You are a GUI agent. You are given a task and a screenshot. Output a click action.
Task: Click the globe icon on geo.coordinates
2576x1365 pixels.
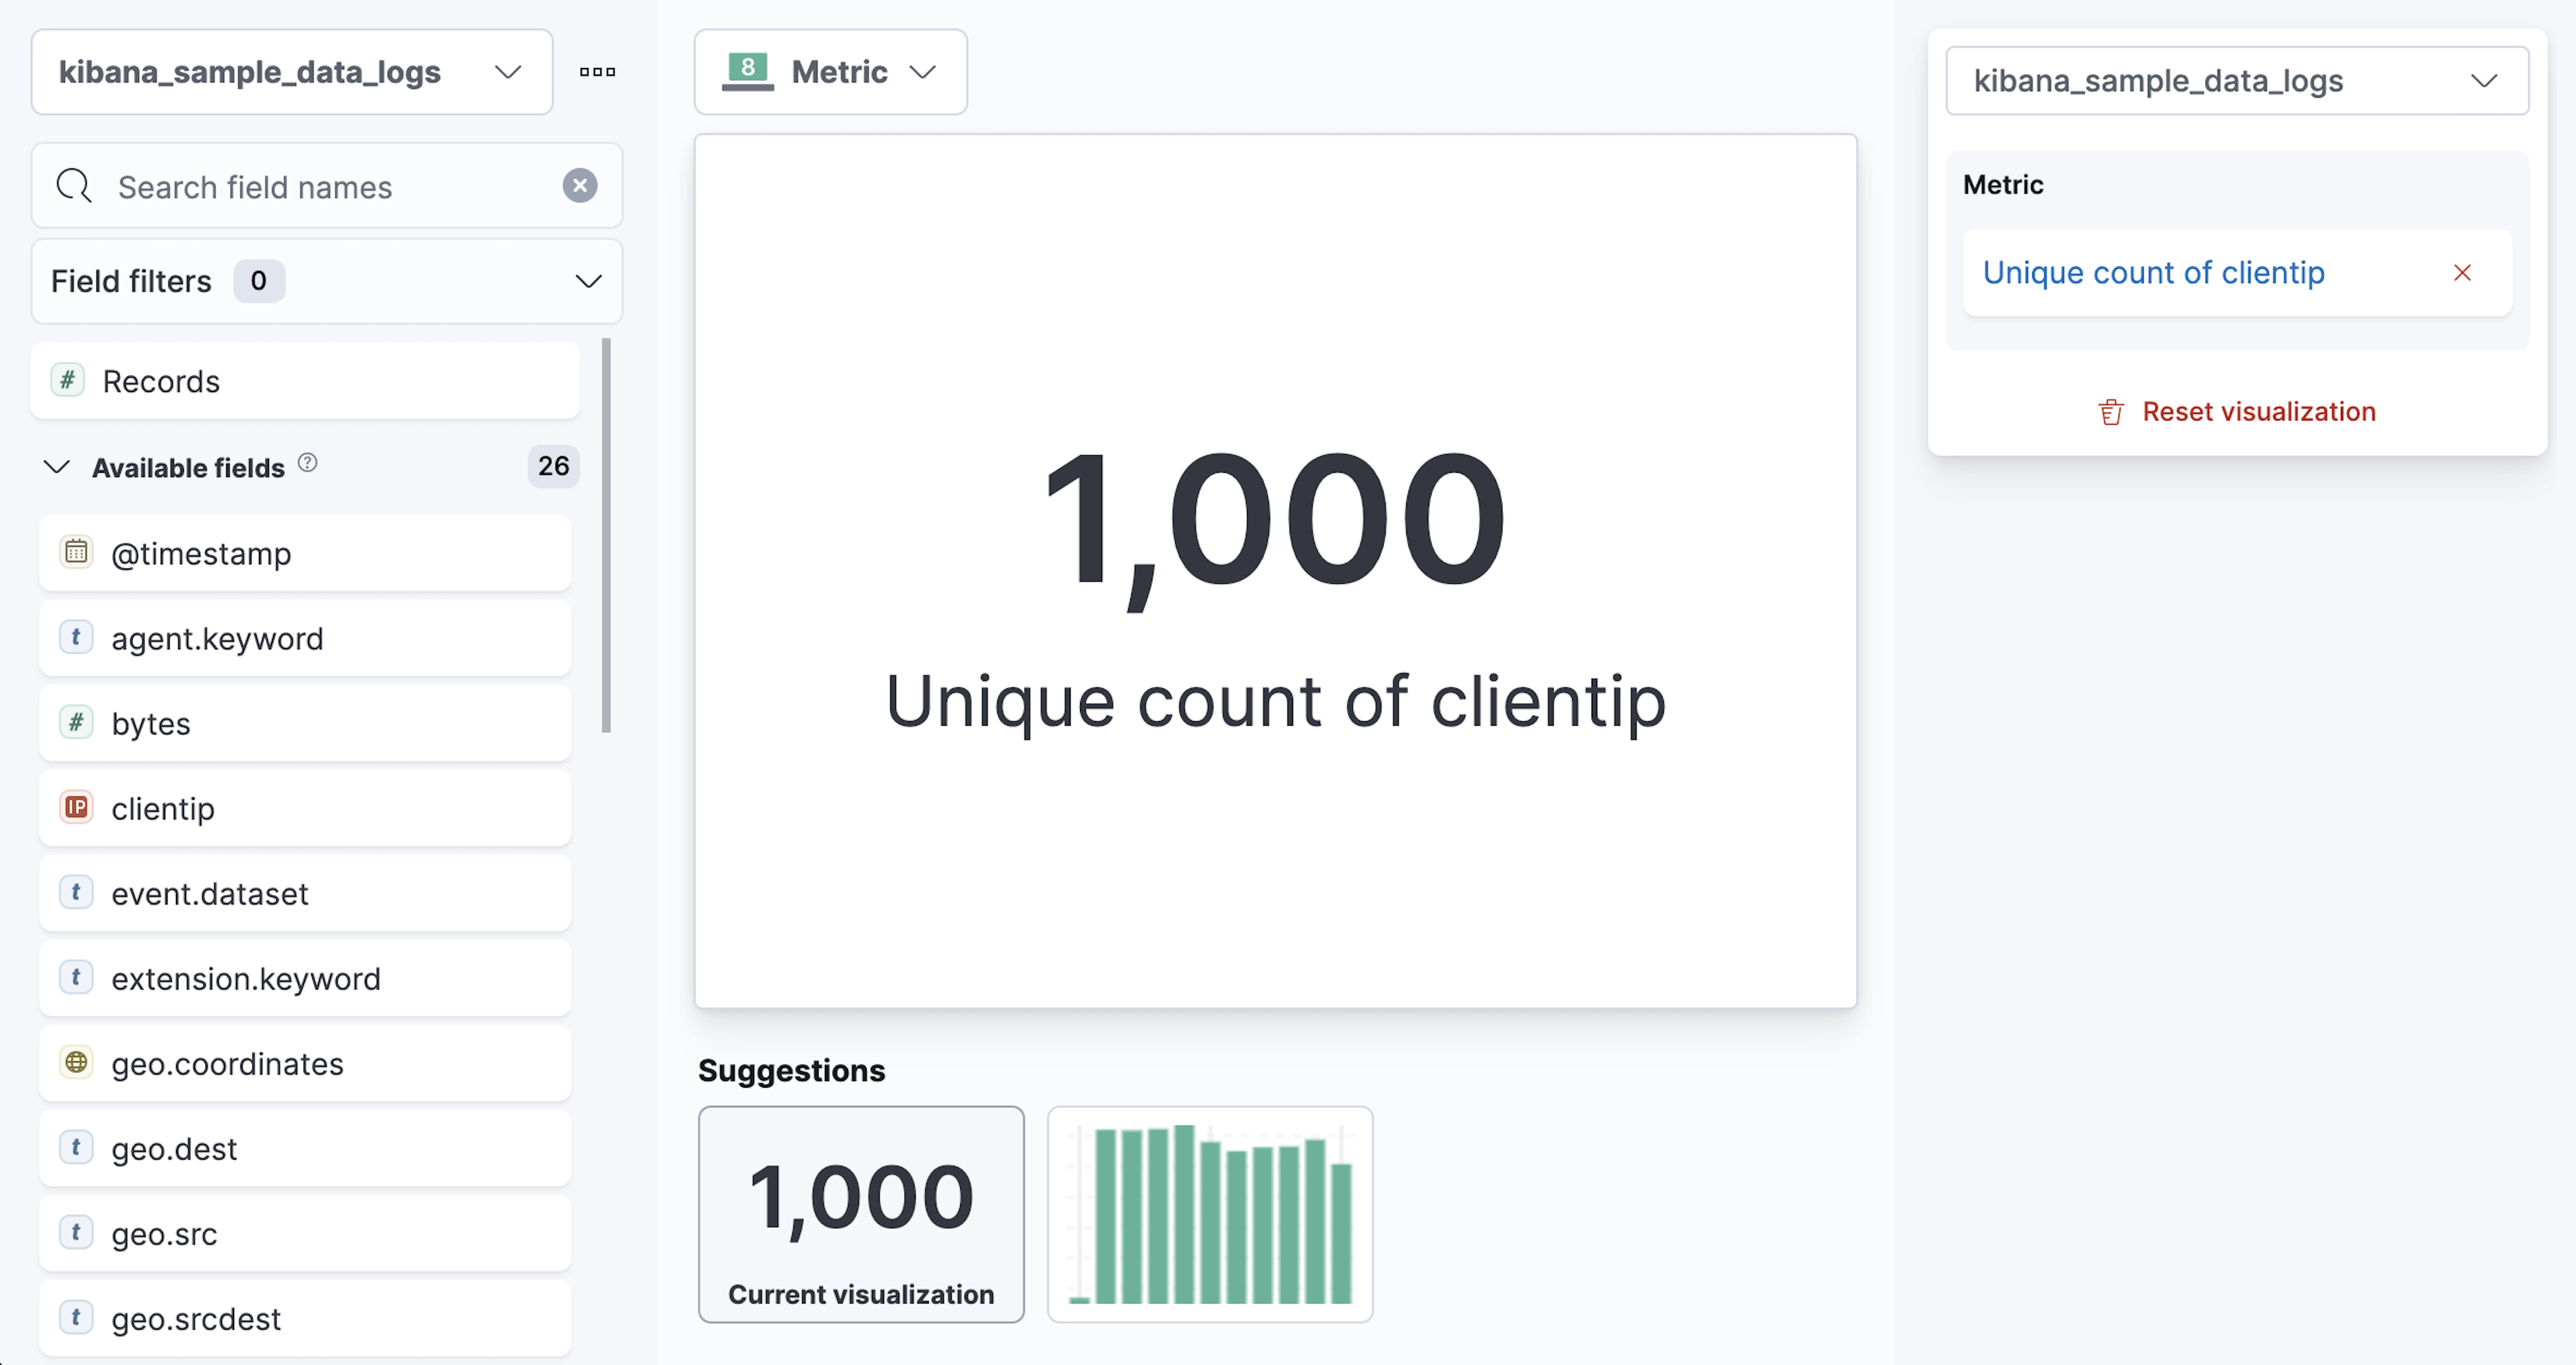pyautogui.click(x=76, y=1063)
